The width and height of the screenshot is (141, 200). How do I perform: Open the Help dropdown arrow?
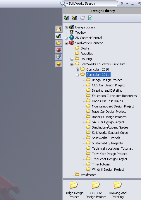click(127, 4)
